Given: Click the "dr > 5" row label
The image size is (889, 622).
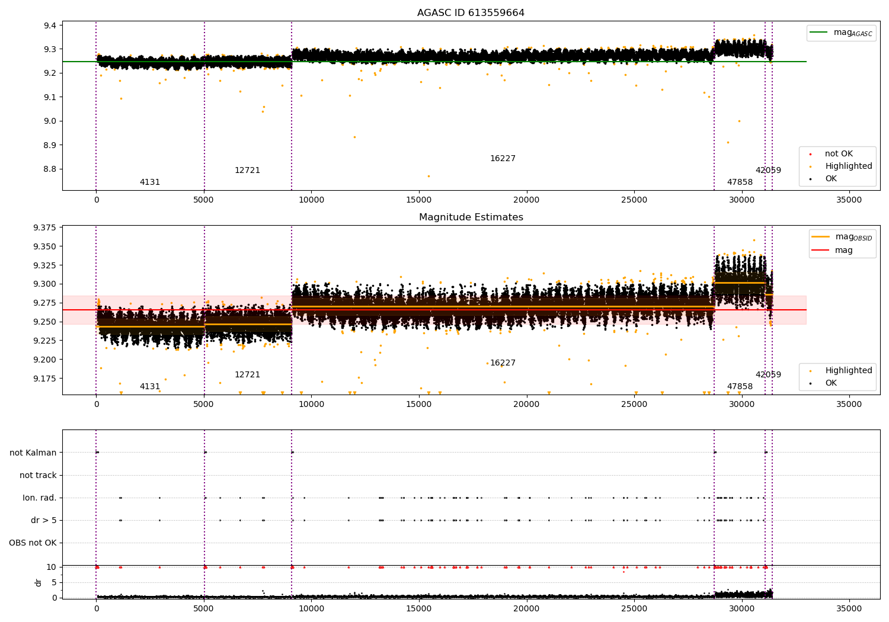Looking at the screenshot, I should point(44,521).
